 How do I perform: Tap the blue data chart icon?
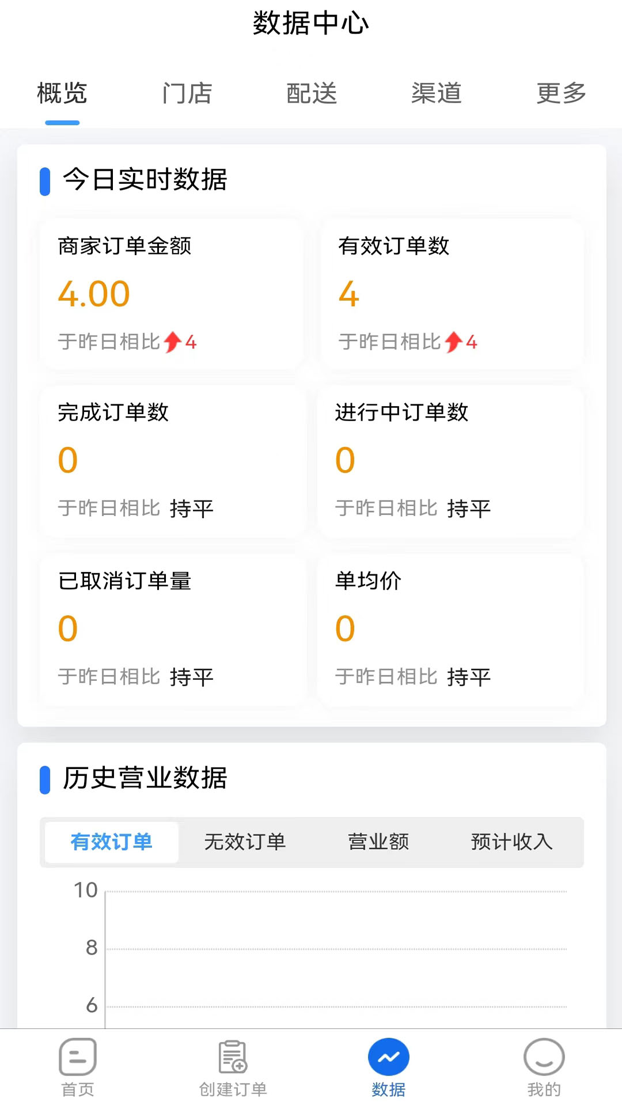[388, 1057]
